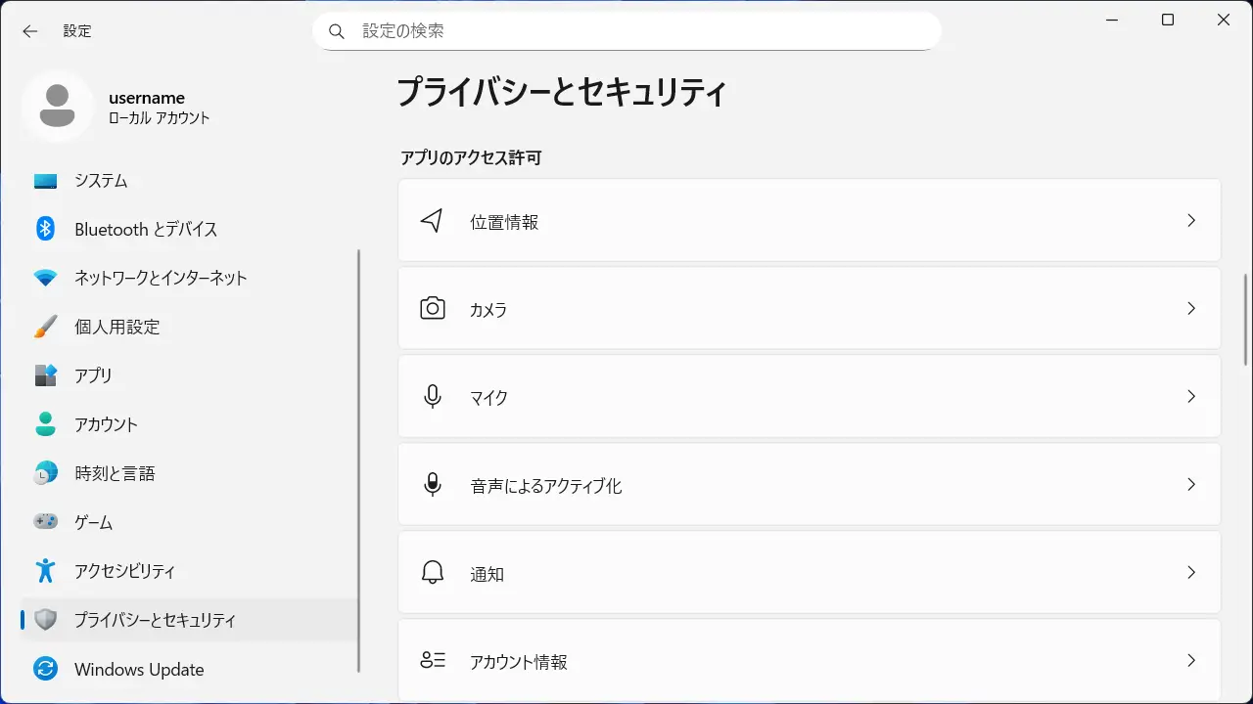Click the Windows Update sync icon
This screenshot has height=704, width=1253.
(45, 669)
